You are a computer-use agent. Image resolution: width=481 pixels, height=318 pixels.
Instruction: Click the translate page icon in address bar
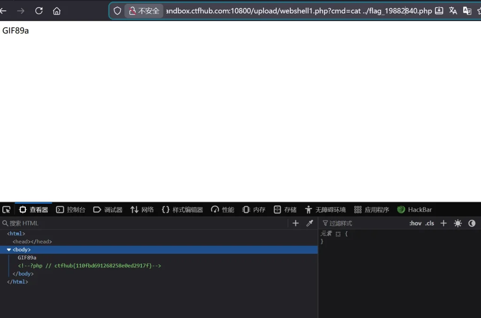[453, 11]
